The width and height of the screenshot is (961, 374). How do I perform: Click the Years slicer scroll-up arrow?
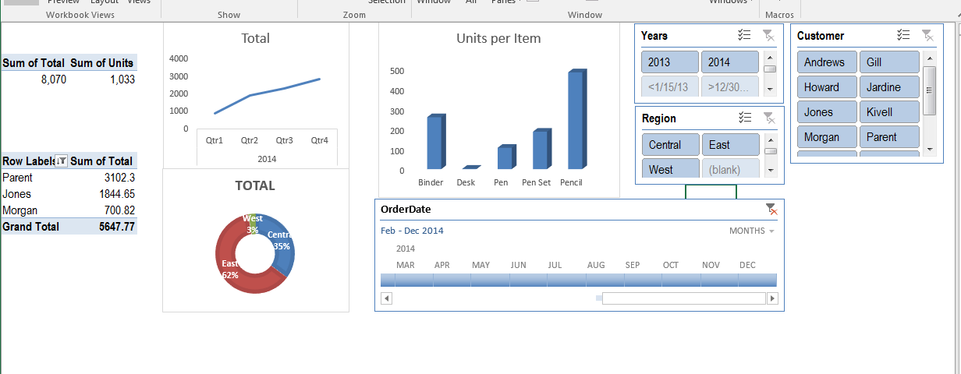click(770, 58)
